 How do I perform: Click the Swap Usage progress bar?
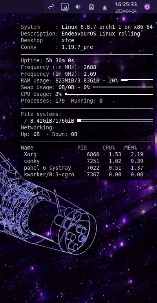(123, 87)
